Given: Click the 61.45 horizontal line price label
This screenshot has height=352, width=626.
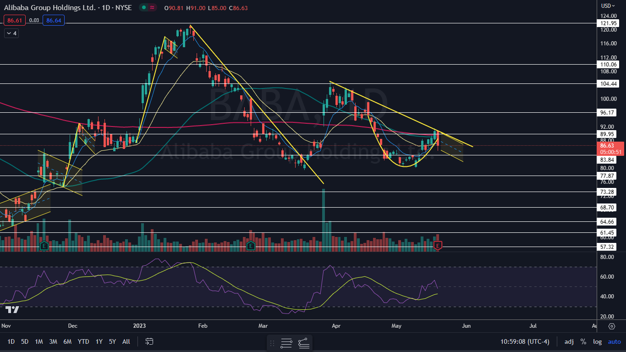Looking at the screenshot, I should point(607,233).
